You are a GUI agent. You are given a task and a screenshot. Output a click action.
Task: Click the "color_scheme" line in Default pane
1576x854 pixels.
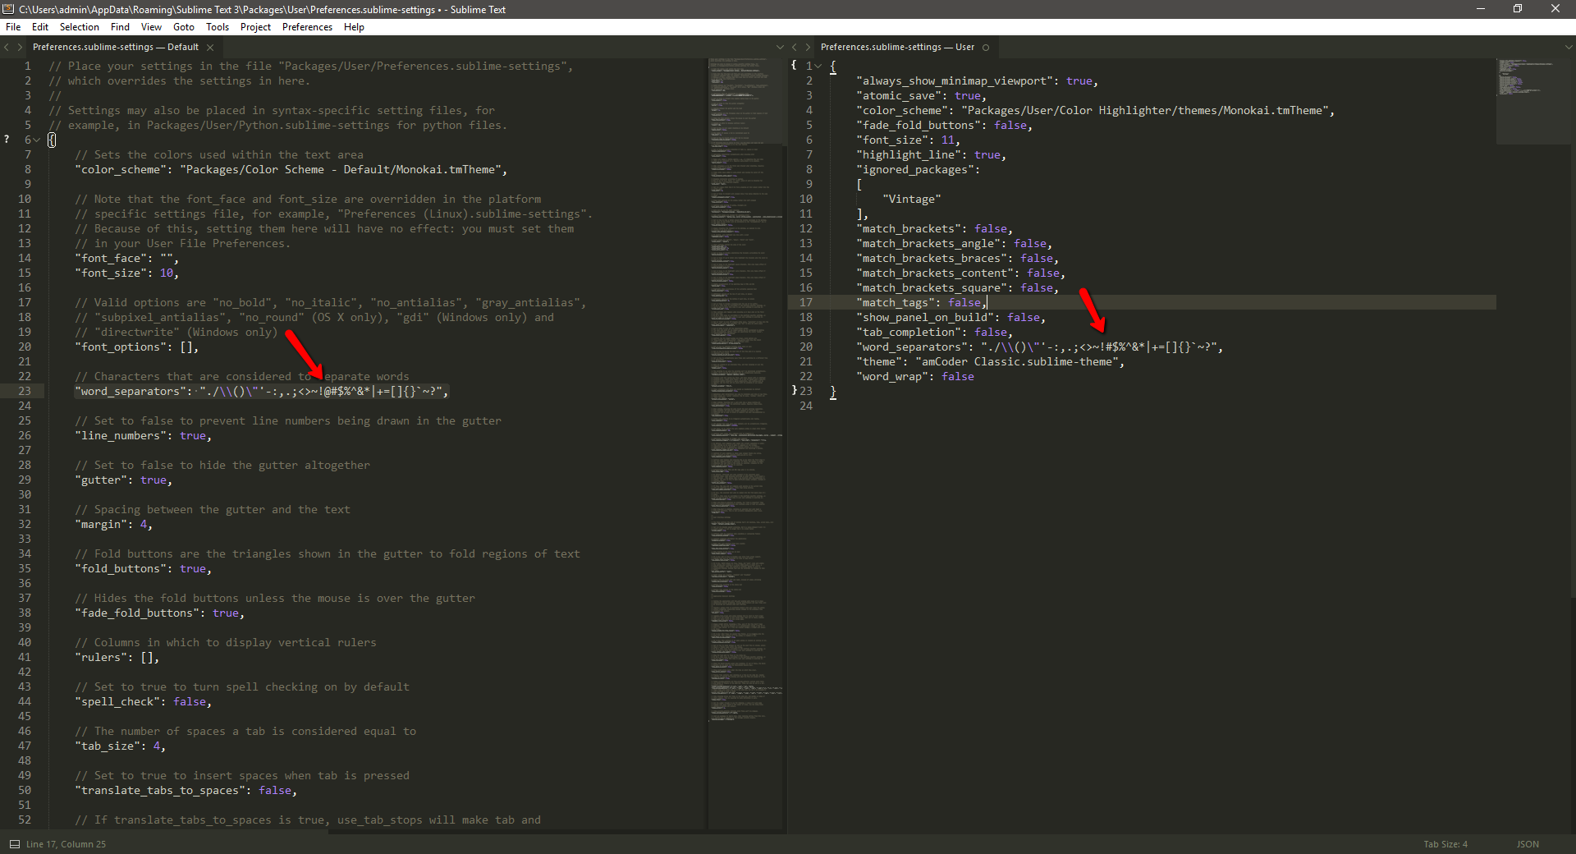291,170
